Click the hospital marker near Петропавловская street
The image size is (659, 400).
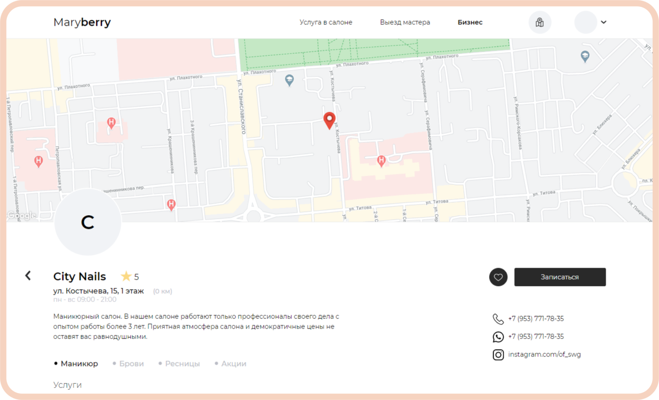pyautogui.click(x=38, y=161)
